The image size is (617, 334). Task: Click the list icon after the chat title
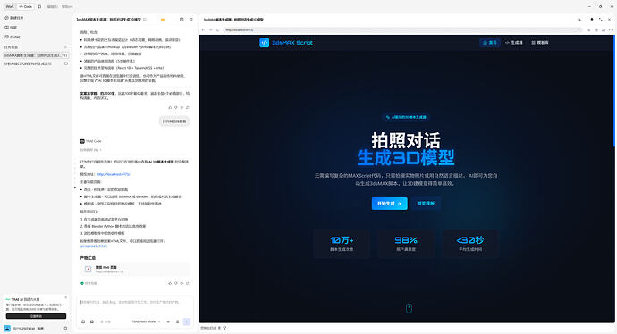click(x=145, y=20)
